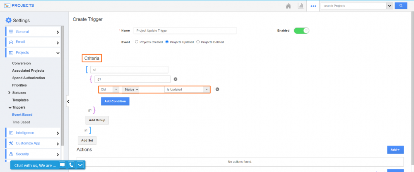
Task: Click the Add Condition button
Action: [115, 101]
